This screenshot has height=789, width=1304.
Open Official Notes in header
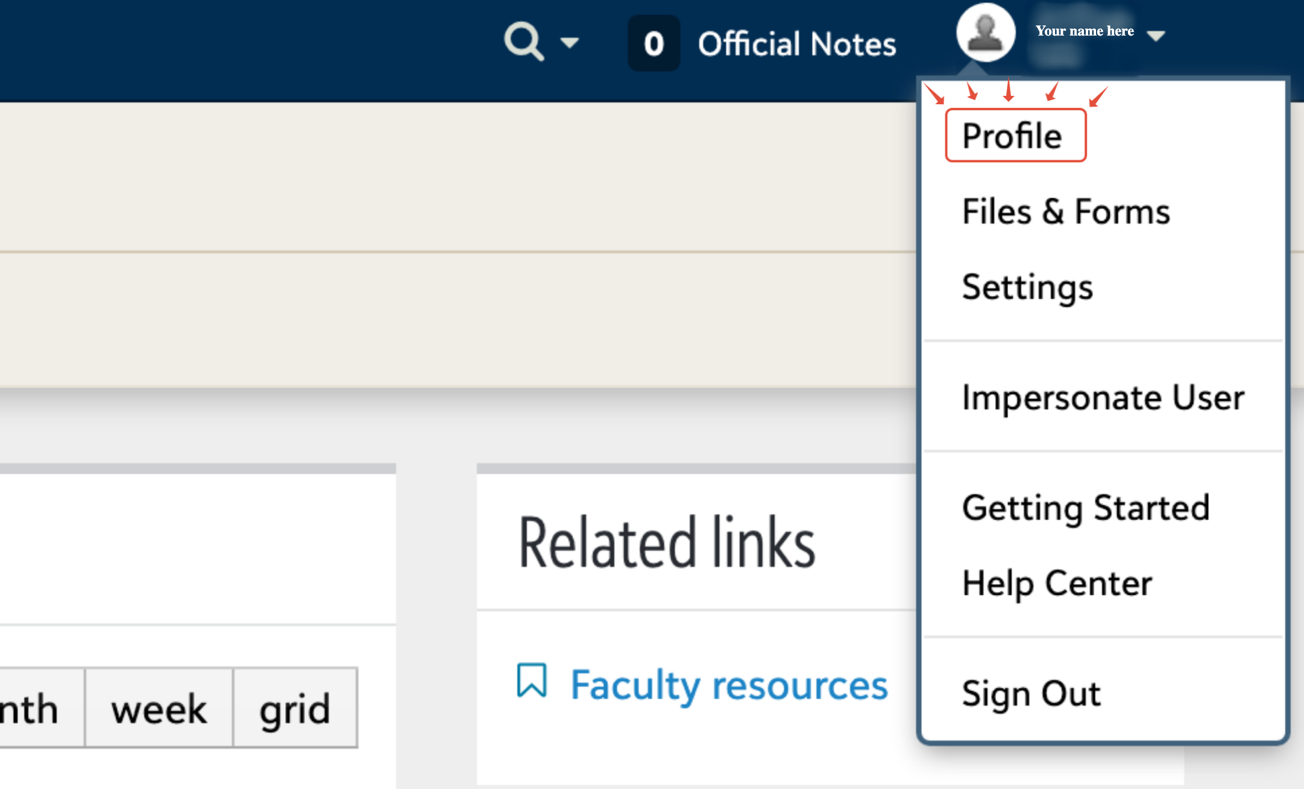pyautogui.click(x=796, y=44)
